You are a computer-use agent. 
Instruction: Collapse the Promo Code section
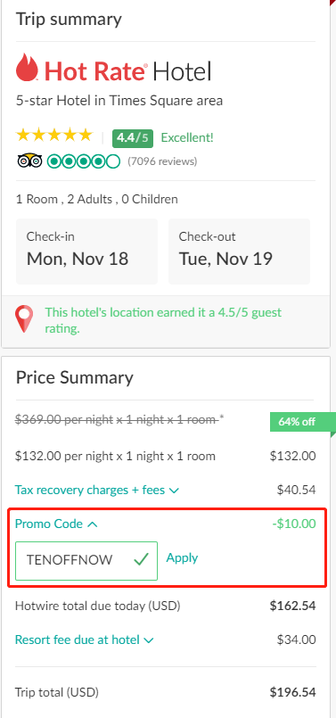pyautogui.click(x=56, y=524)
